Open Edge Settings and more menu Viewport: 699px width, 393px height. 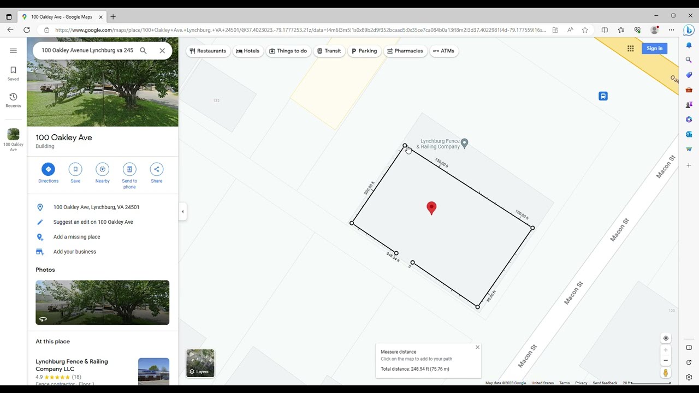point(672,30)
